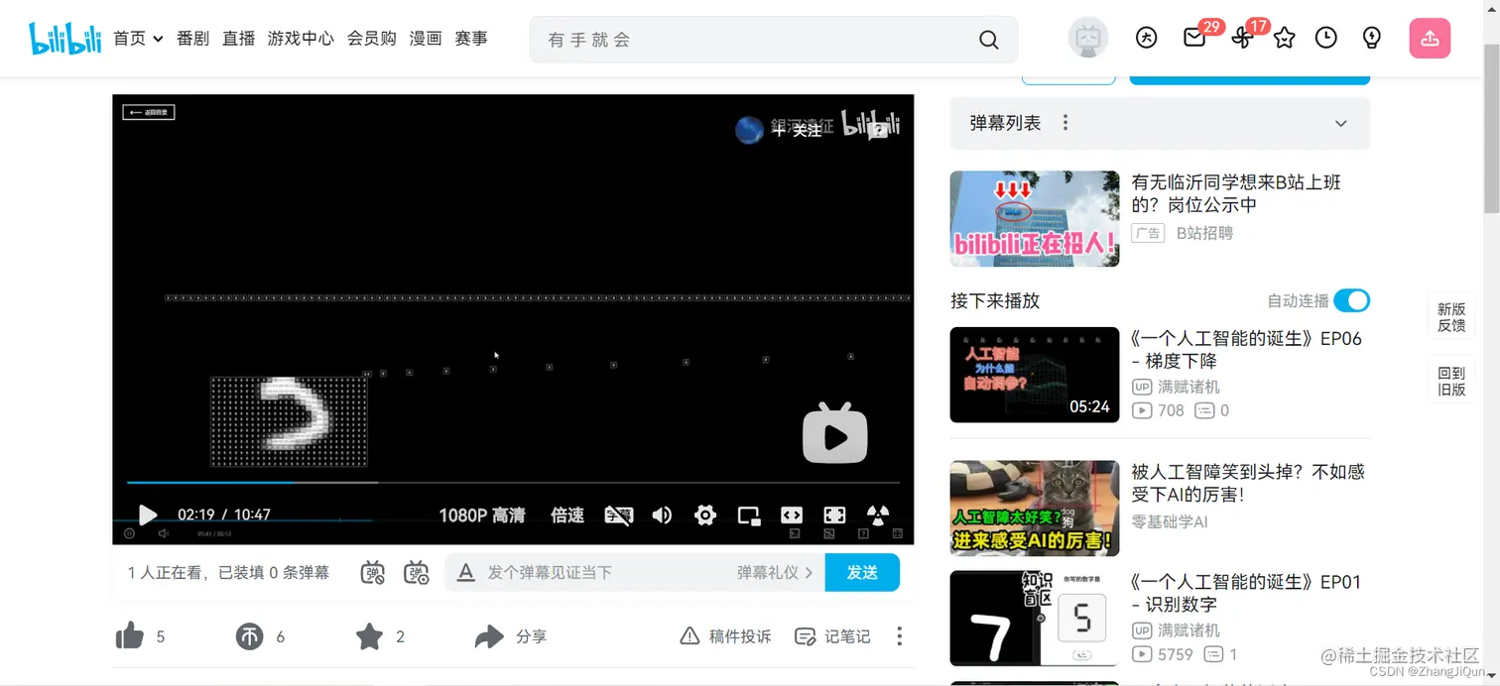Click the 返回目录 button in video
The width and height of the screenshot is (1500, 686).
tap(149, 112)
